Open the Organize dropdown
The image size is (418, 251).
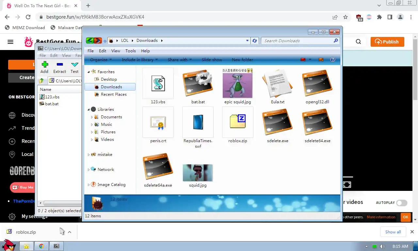tap(101, 59)
